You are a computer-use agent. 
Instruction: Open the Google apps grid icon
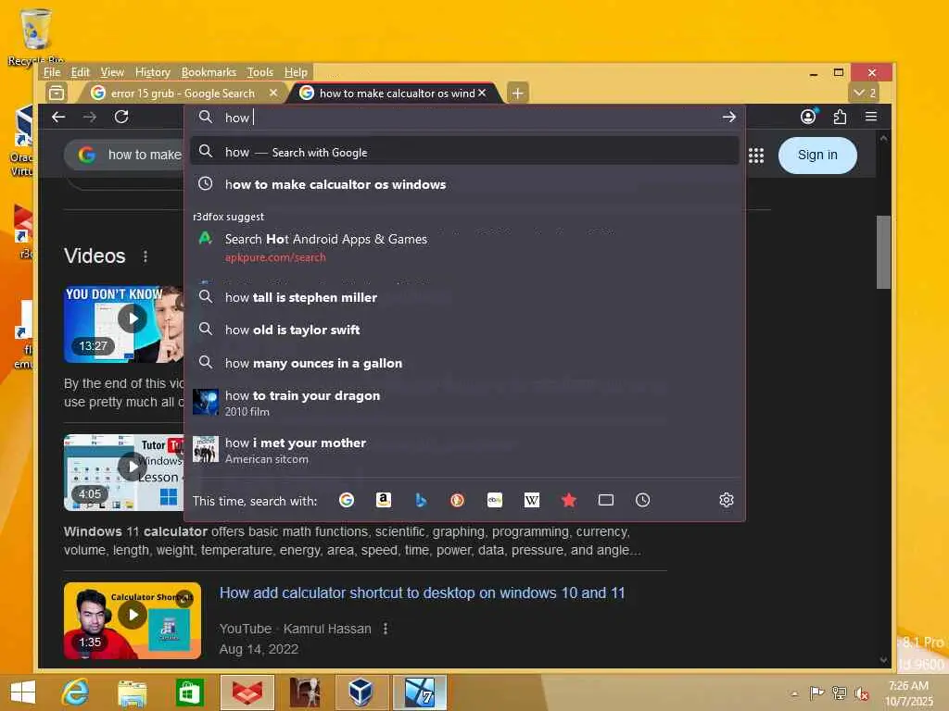pos(756,156)
